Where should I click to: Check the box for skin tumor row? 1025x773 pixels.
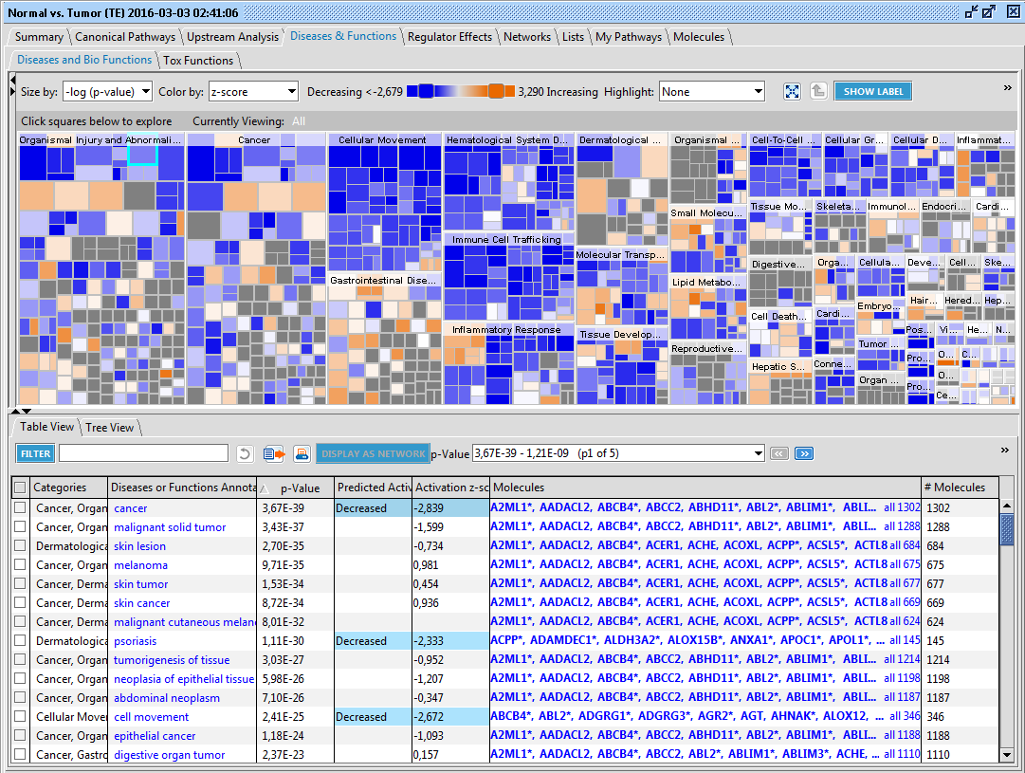20,583
